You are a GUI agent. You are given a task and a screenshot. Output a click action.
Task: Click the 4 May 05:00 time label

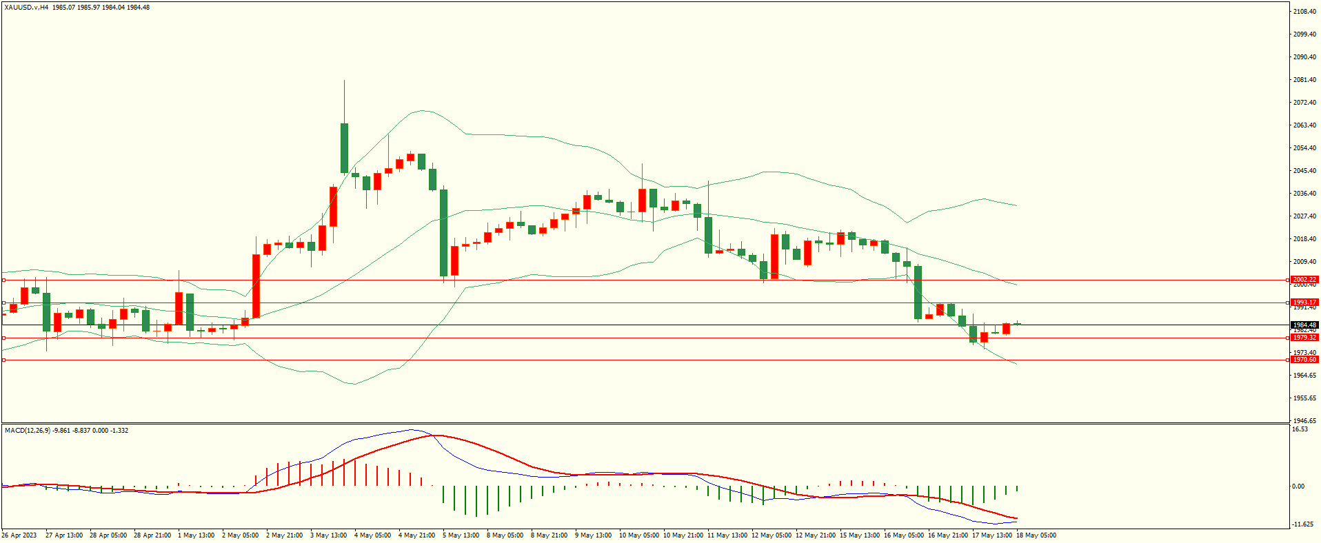pyautogui.click(x=373, y=535)
